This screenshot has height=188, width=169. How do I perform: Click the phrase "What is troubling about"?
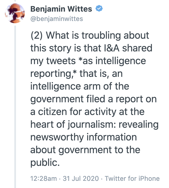pyautogui.click(x=97, y=35)
